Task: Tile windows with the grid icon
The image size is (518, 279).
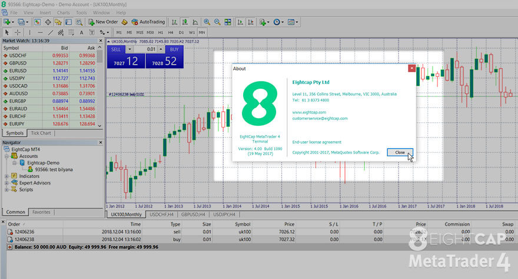Action: pyautogui.click(x=228, y=22)
